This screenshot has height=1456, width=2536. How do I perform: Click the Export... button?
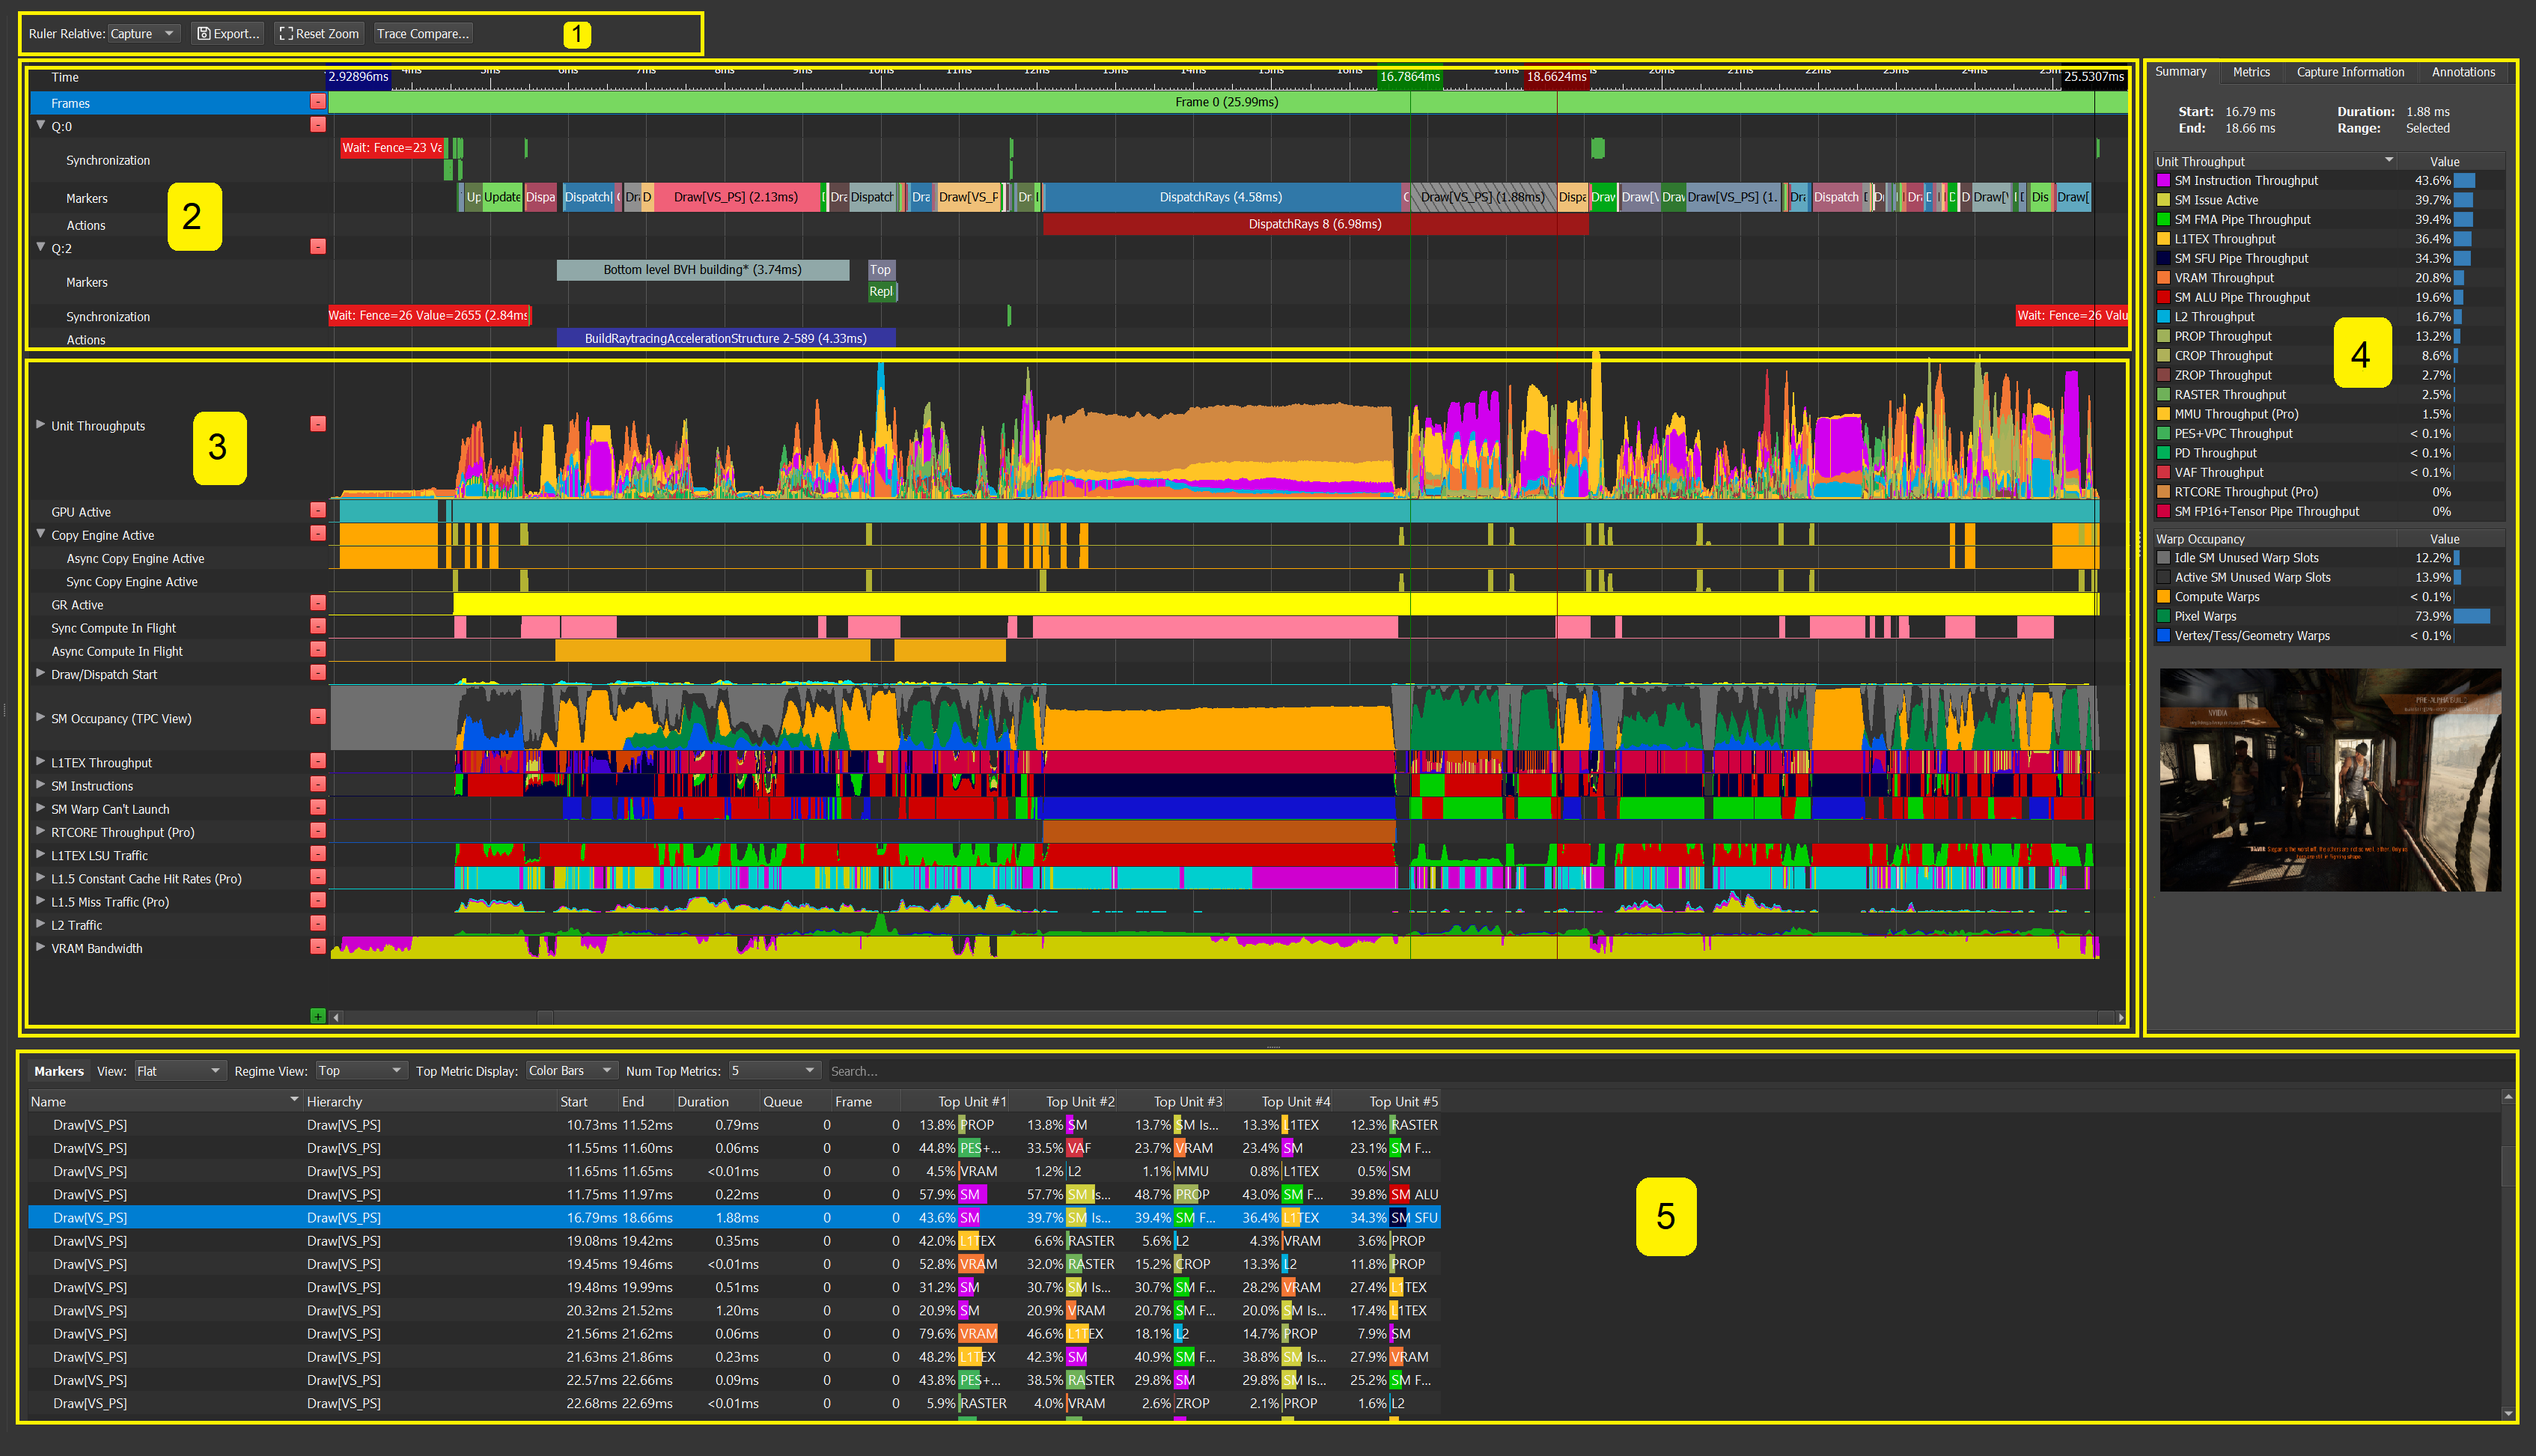(228, 33)
